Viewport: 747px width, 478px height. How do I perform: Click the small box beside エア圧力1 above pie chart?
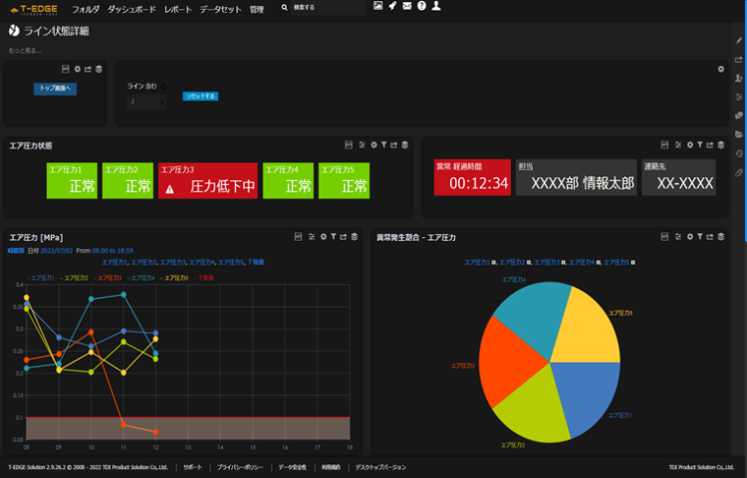[x=494, y=262]
